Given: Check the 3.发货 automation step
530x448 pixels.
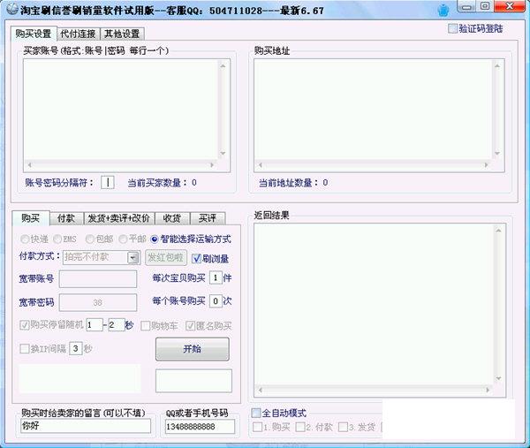Looking at the screenshot, I should coord(343,427).
